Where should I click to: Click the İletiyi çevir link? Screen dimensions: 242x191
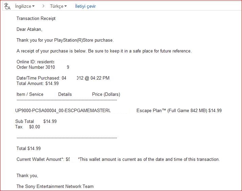click(85, 6)
